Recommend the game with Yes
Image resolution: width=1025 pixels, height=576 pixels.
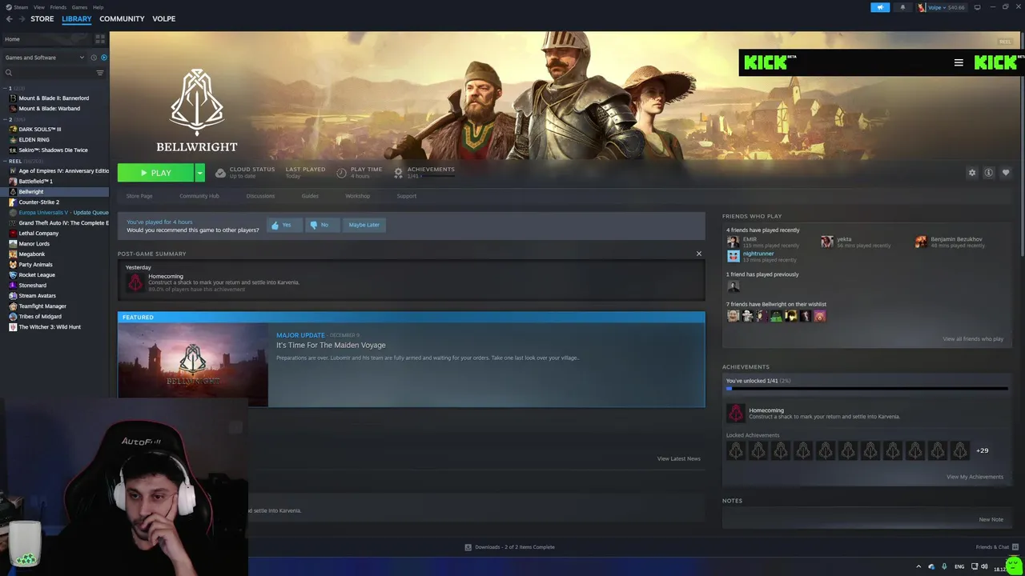tap(283, 225)
